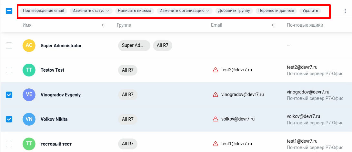Open the Vinogradov Evgeniy user name

[61, 95]
